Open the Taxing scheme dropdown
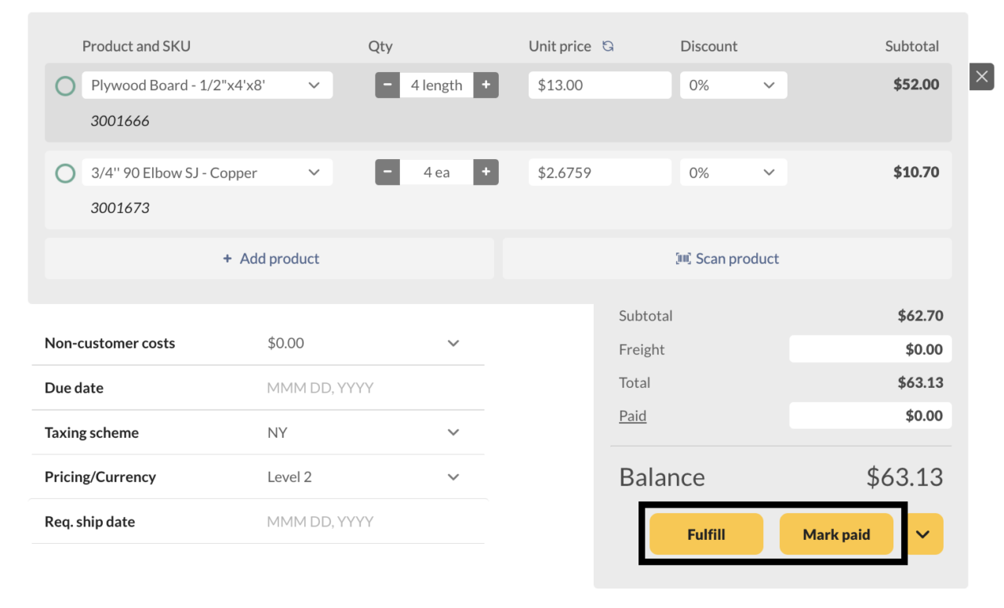This screenshot has height=608, width=1004. pyautogui.click(x=453, y=432)
